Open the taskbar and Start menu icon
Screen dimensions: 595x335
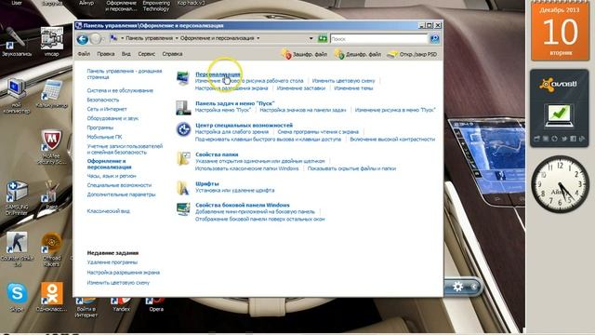(x=183, y=108)
